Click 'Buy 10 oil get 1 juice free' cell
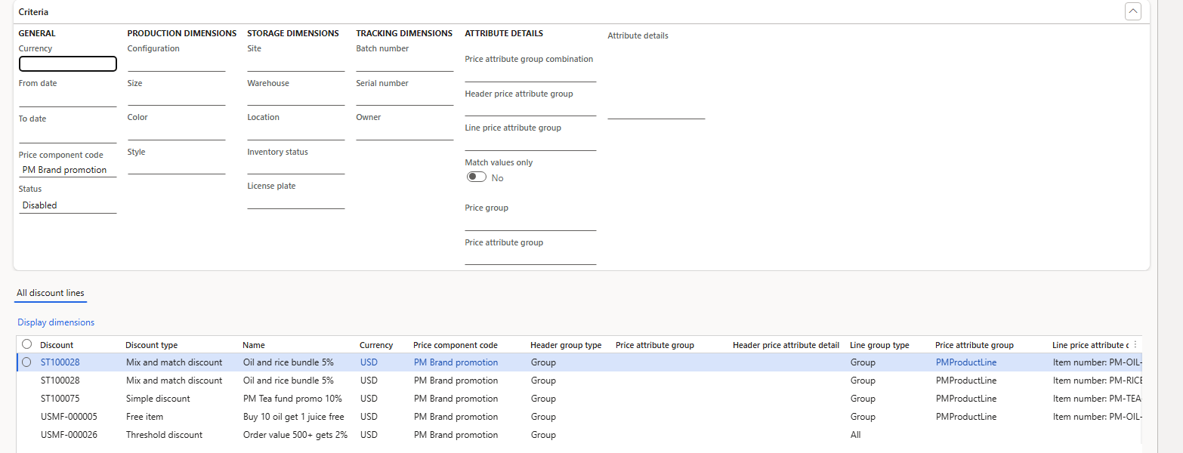The width and height of the screenshot is (1183, 453). 293,417
